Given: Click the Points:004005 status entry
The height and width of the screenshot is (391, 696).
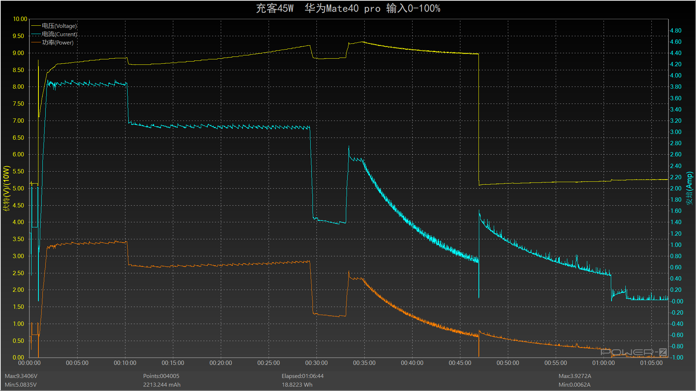Looking at the screenshot, I should pos(161,376).
